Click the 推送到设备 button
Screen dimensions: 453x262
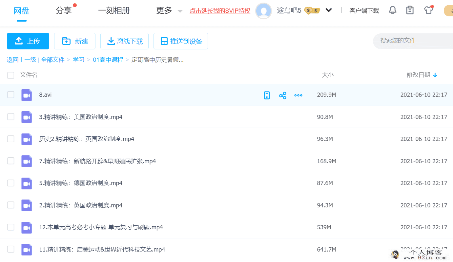tap(181, 41)
